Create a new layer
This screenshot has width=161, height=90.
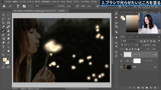coord(151,87)
